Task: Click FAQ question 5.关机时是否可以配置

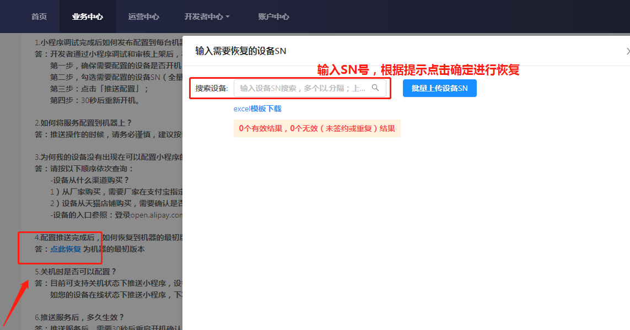Action: point(75,272)
